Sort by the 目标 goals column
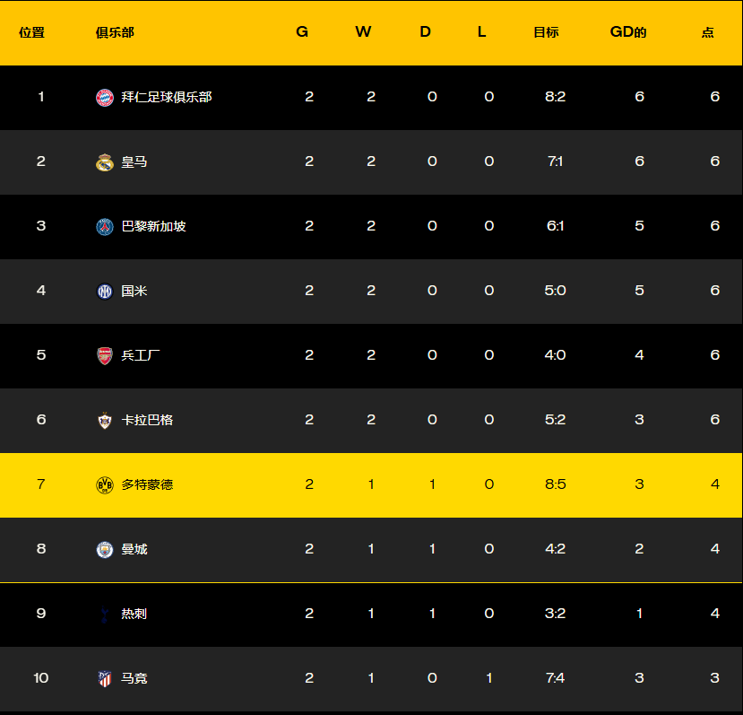 click(x=546, y=32)
